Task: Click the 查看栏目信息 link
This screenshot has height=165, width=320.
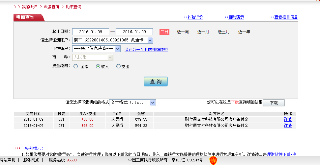Action: tap(286, 17)
